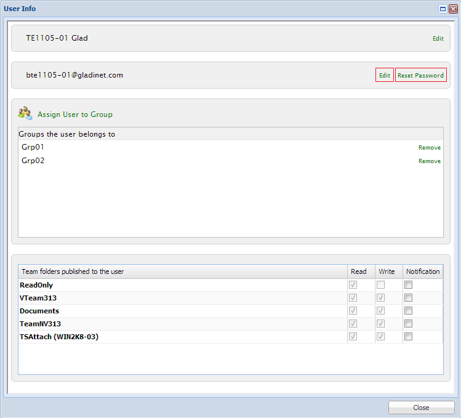Check Notification for TSAttach (WIN2K8-03)
Image resolution: width=461 pixels, height=418 pixels.
pos(408,337)
